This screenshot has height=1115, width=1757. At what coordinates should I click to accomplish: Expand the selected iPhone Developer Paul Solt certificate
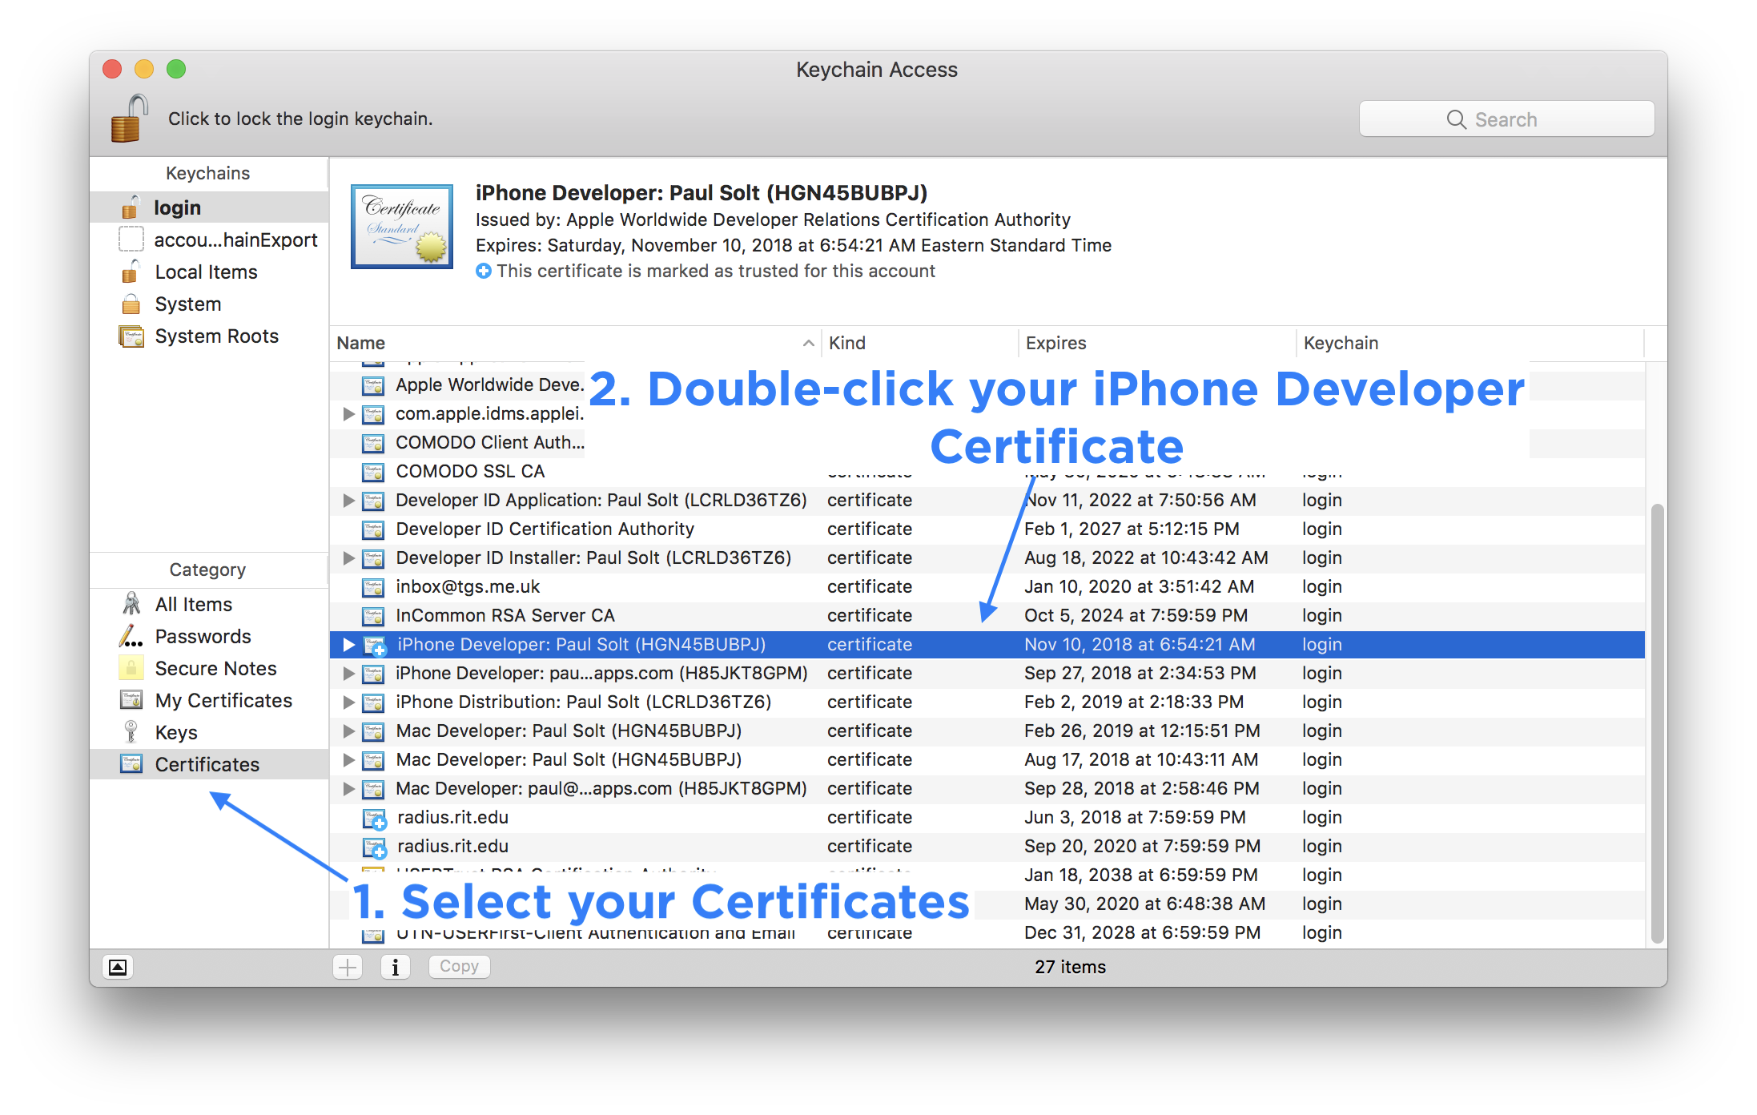[x=348, y=644]
